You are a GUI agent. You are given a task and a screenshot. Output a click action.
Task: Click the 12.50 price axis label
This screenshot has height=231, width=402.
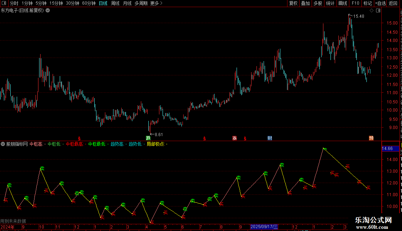pyautogui.click(x=392, y=67)
